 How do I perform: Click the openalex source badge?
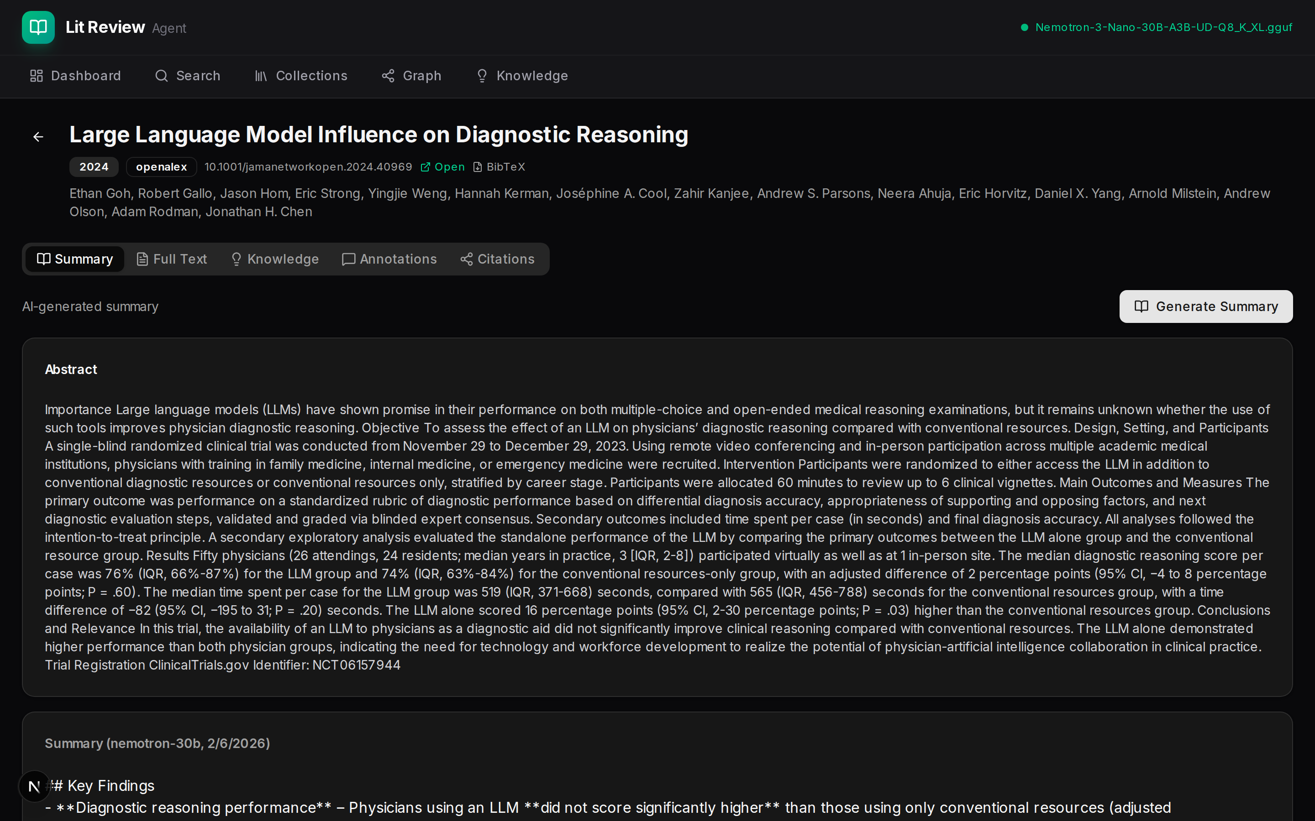(x=161, y=167)
